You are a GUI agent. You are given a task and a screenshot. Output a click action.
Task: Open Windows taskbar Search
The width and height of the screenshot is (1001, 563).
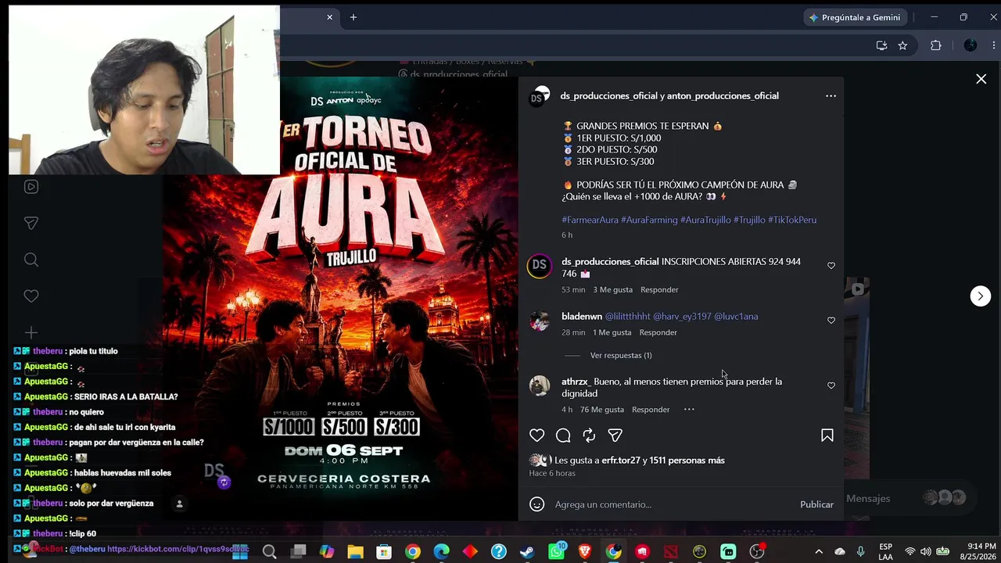pyautogui.click(x=270, y=552)
